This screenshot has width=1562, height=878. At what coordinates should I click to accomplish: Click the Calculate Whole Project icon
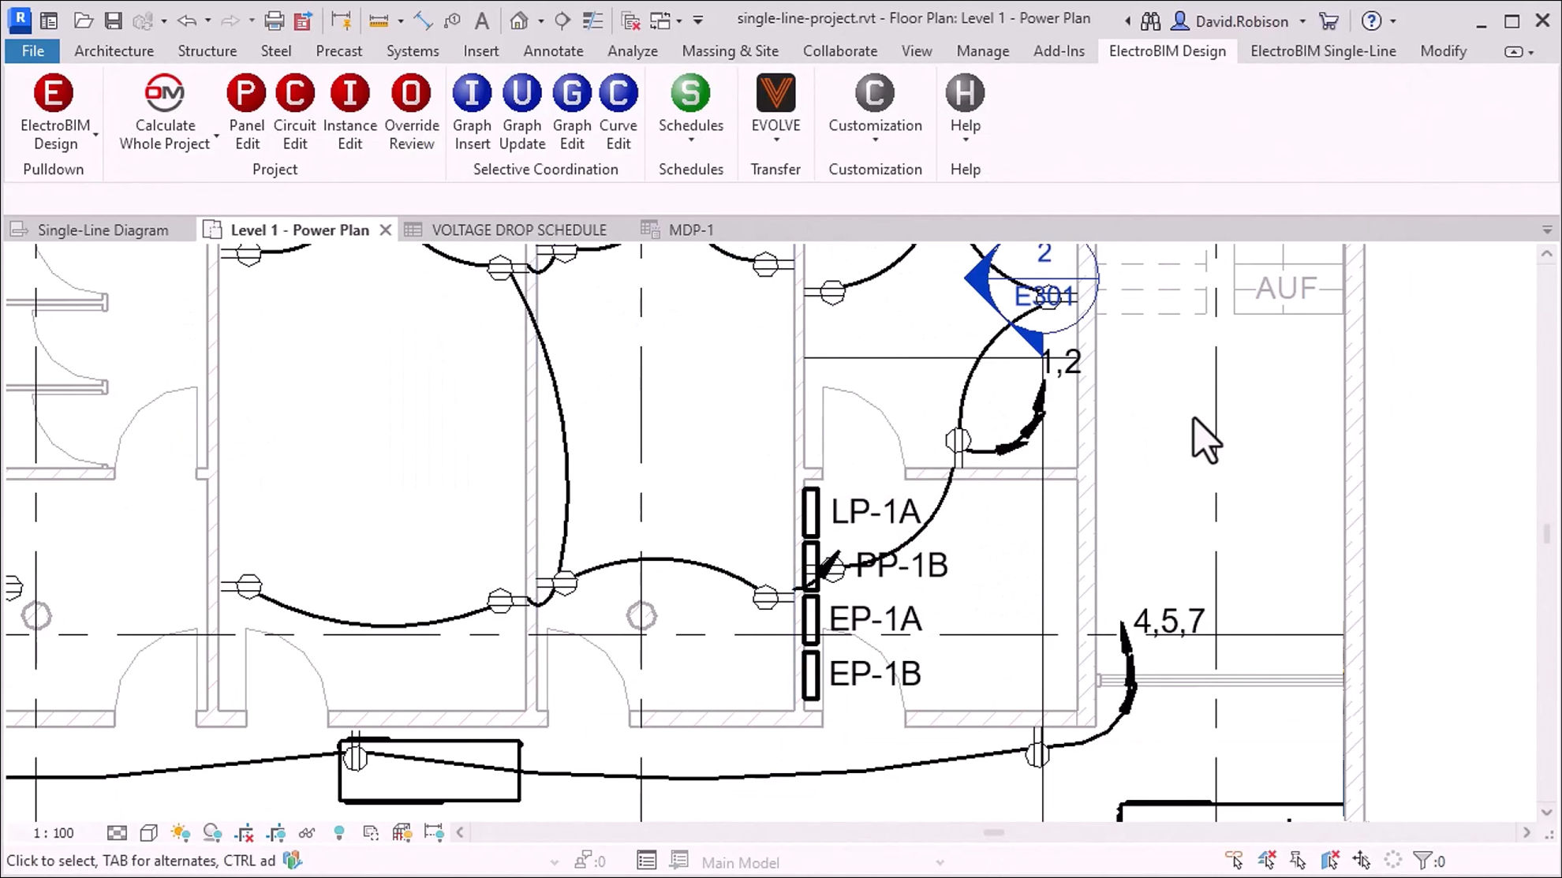click(164, 93)
